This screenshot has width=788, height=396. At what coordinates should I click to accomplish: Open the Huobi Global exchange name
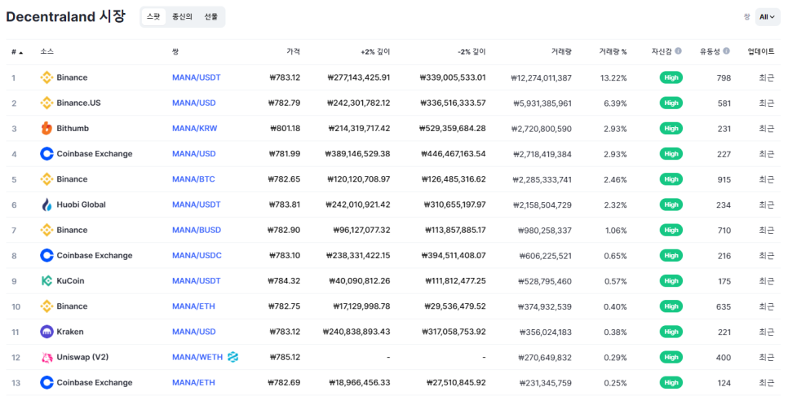point(82,205)
